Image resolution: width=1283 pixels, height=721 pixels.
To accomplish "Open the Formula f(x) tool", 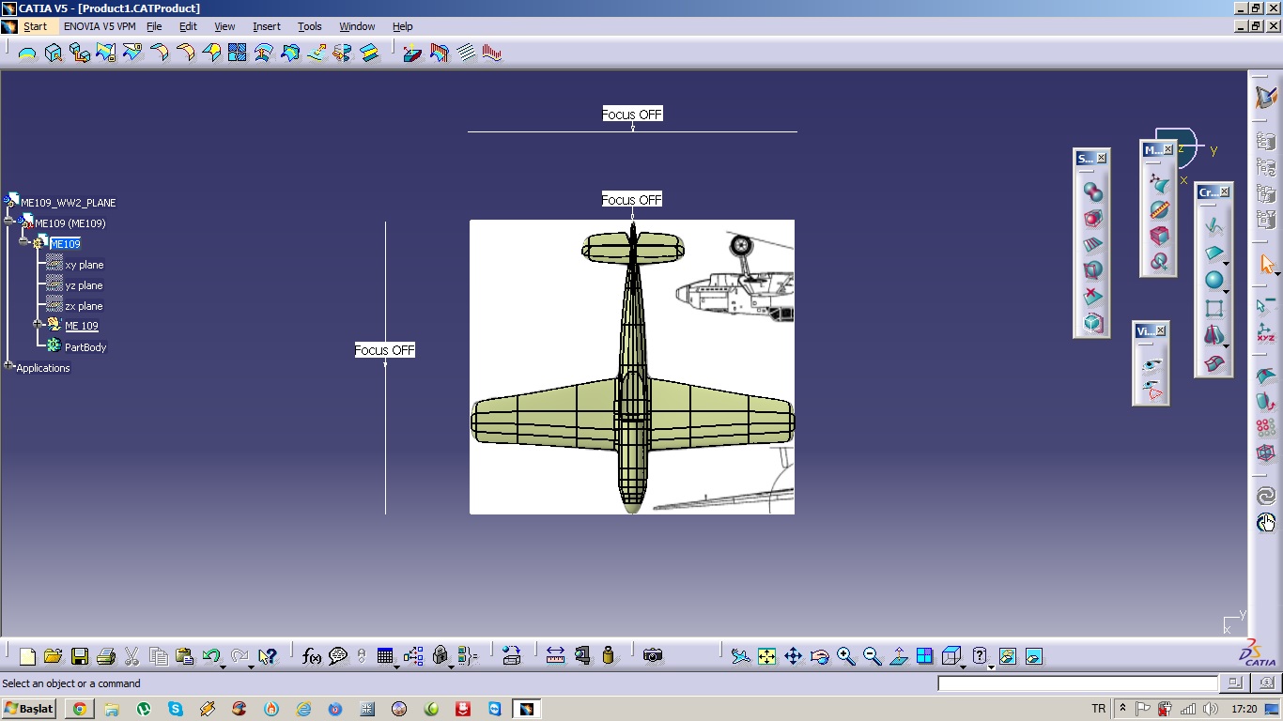I will pos(312,656).
